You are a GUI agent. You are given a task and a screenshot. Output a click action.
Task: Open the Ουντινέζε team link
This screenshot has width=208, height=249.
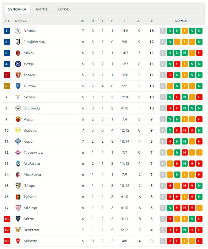click(x=32, y=108)
